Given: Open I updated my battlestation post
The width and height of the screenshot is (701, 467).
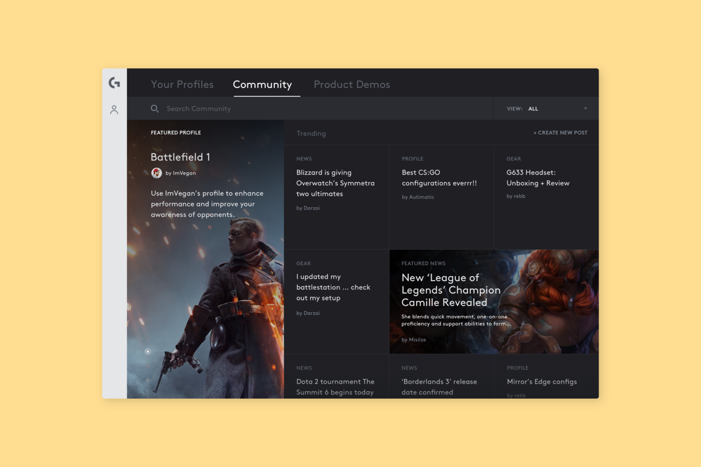Looking at the screenshot, I should pos(333,287).
